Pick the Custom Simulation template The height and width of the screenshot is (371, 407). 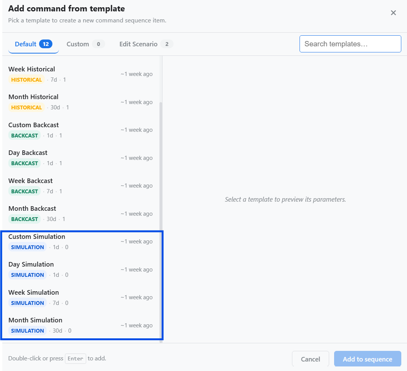pos(81,242)
